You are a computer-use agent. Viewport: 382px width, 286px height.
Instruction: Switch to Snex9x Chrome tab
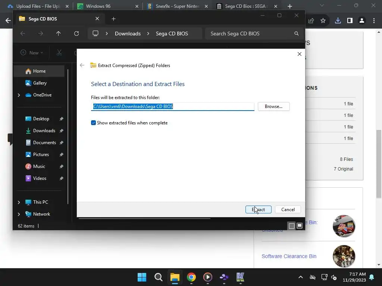coord(178,6)
